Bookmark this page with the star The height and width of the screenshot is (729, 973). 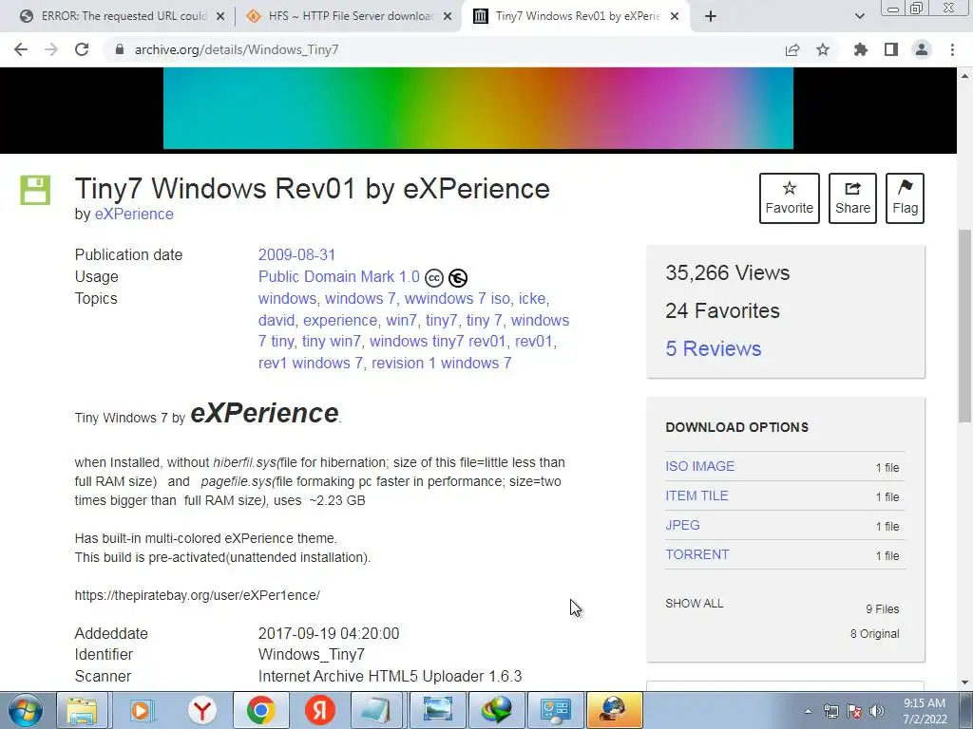point(823,49)
